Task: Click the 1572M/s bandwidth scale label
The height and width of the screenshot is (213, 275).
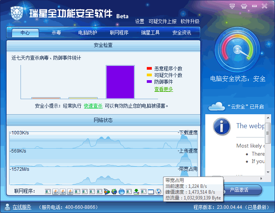Action: pos(19,169)
